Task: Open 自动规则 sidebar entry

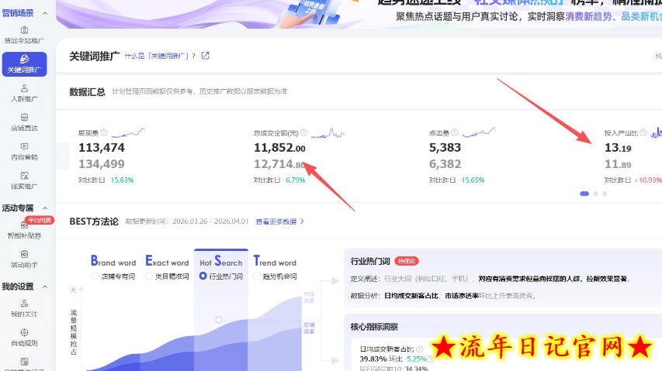Action: [x=24, y=338]
